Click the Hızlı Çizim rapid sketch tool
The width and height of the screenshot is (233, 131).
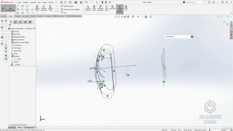107,8
